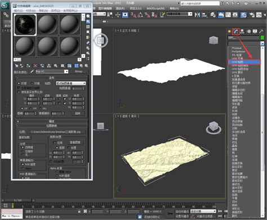
Task: Click the green object color swatch
Action: point(262,38)
